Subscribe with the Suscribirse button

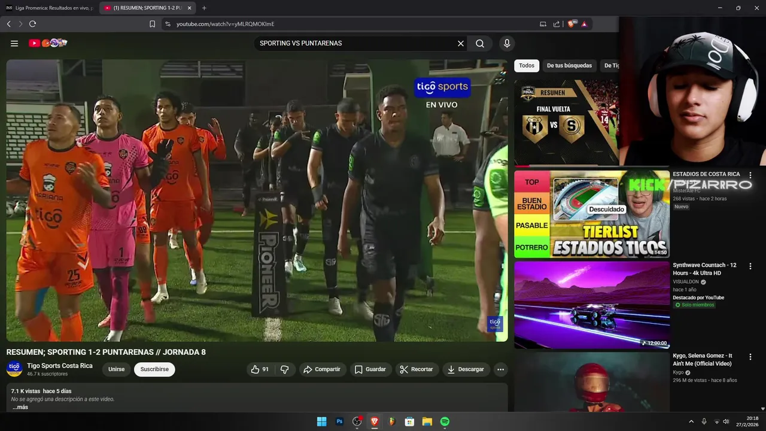click(154, 369)
